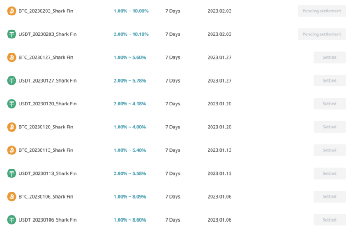Click Settled button for USDT_20230106 row
This screenshot has height=233, width=354.
tap(329, 219)
